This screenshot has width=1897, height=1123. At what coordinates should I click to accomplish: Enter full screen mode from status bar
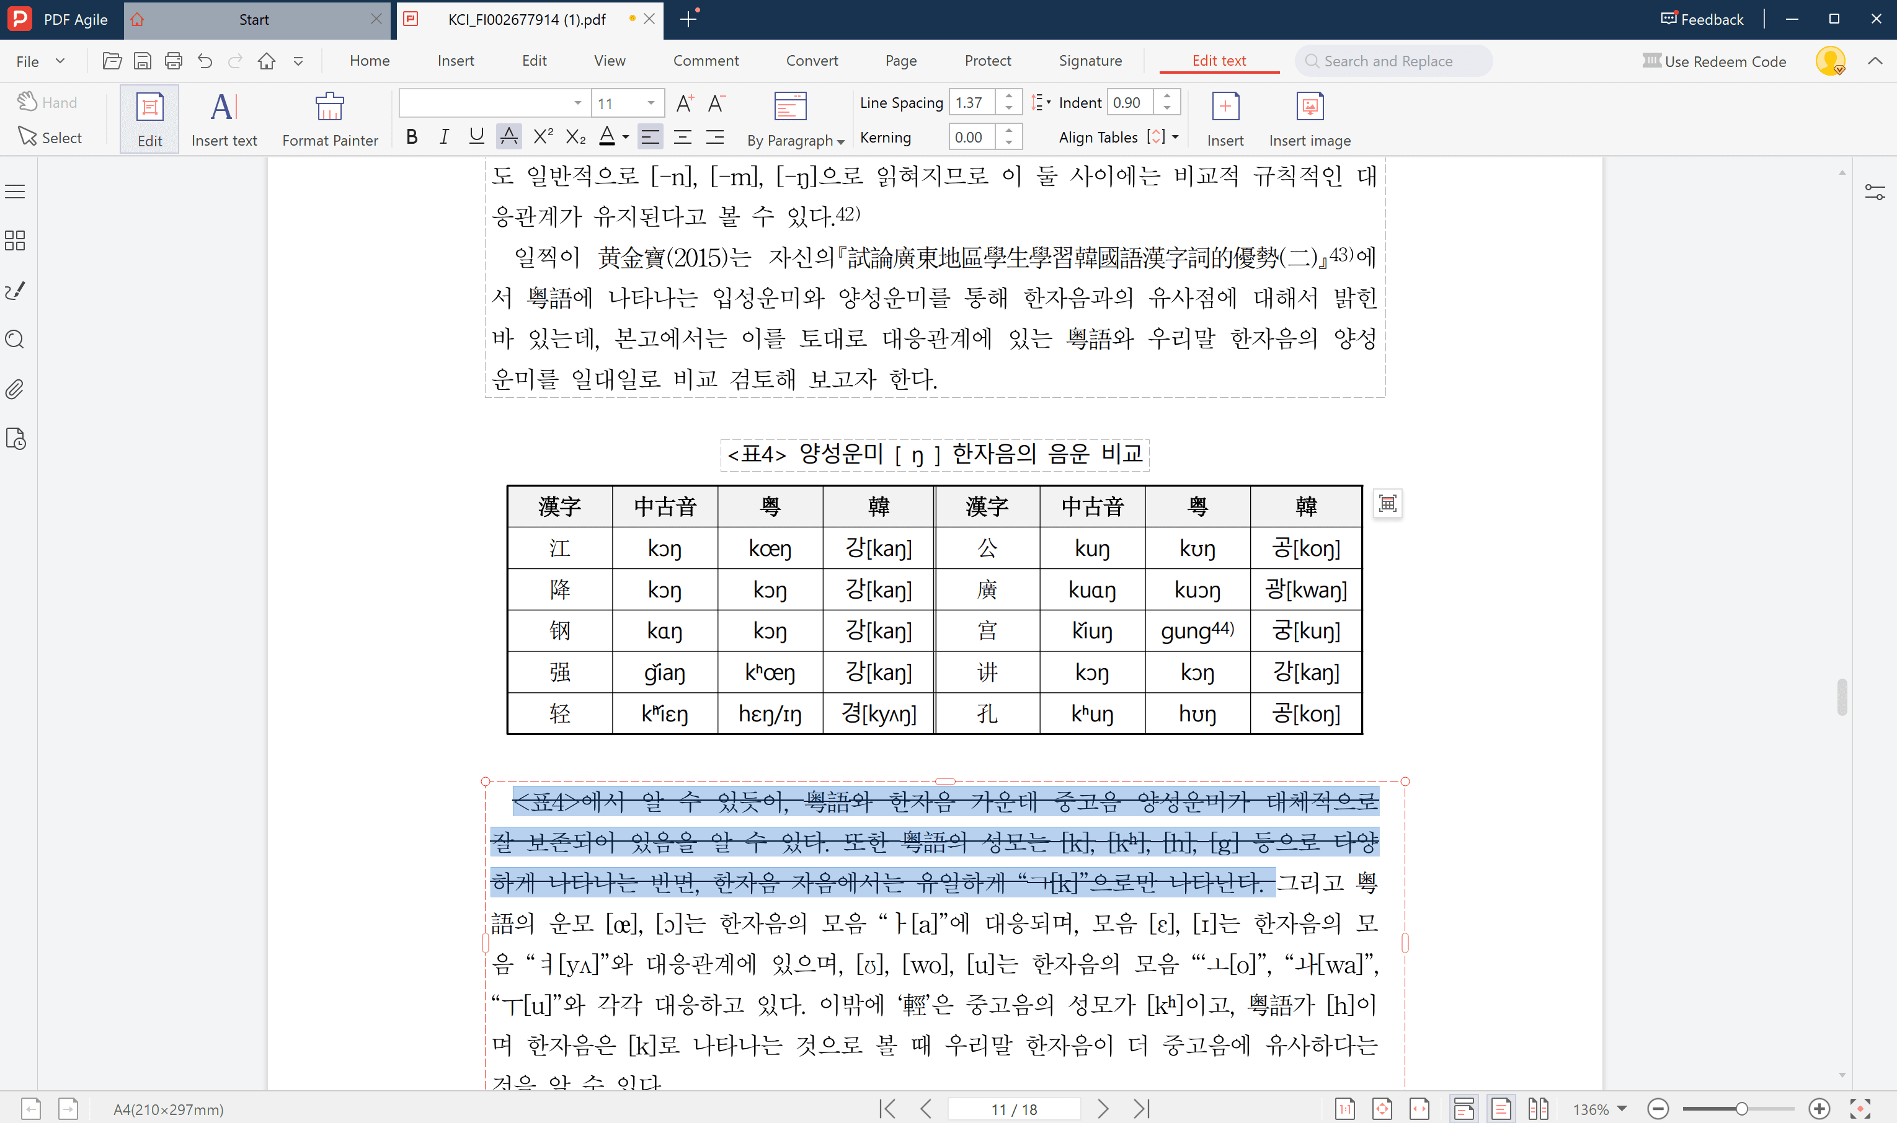coord(1860,1109)
